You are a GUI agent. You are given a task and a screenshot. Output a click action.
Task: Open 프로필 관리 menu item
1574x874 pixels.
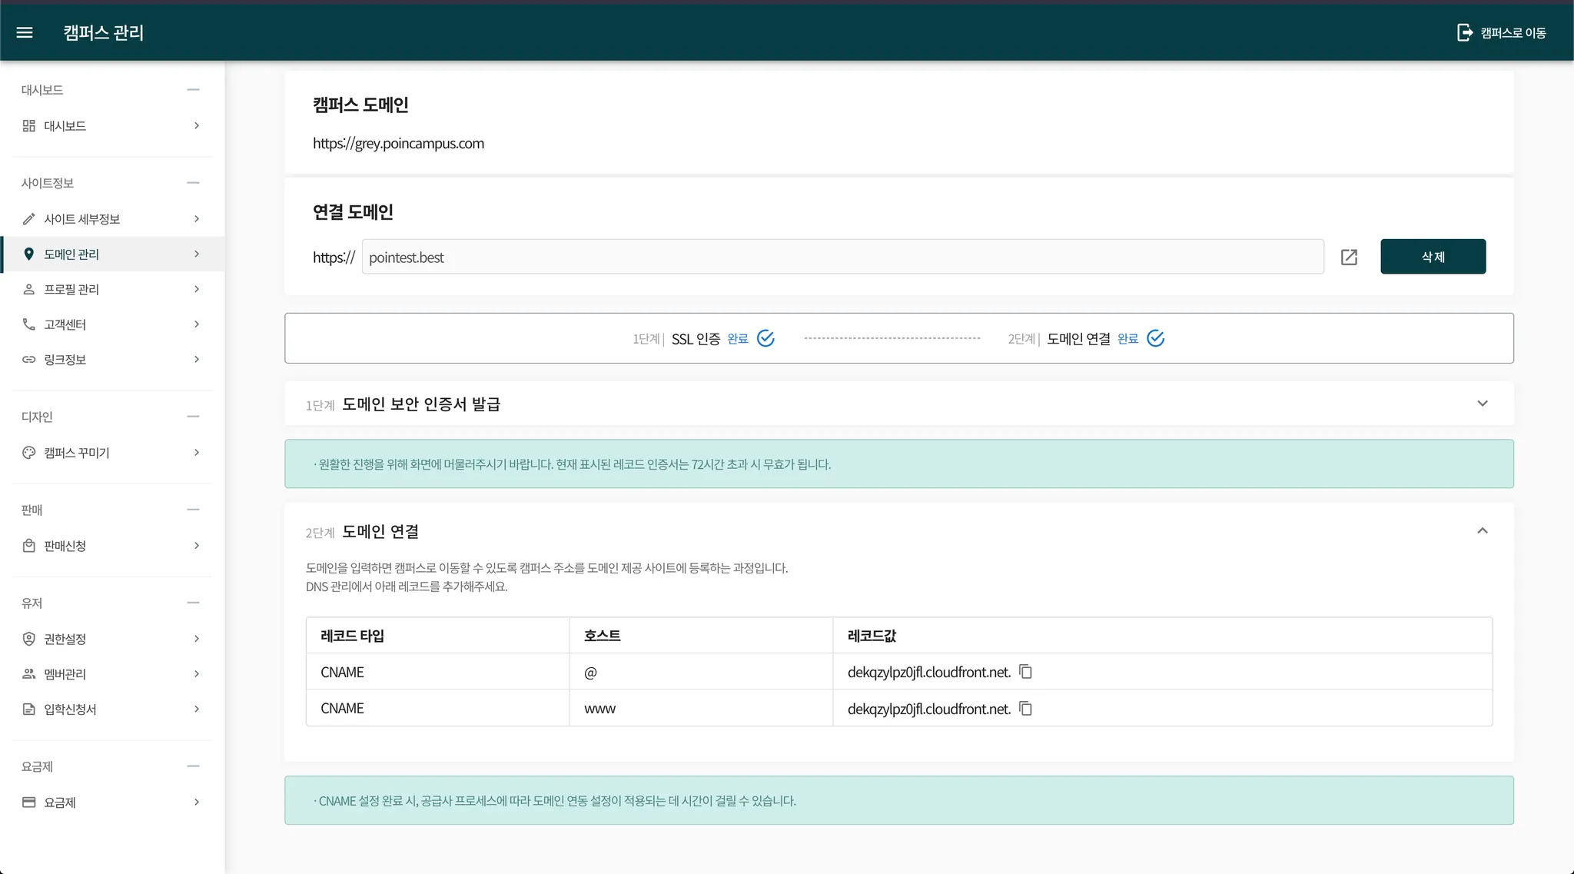tap(71, 289)
